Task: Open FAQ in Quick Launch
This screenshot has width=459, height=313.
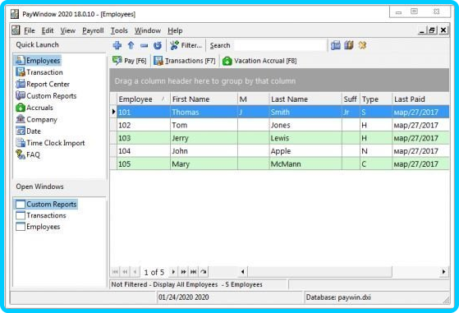Action: pyautogui.click(x=28, y=154)
